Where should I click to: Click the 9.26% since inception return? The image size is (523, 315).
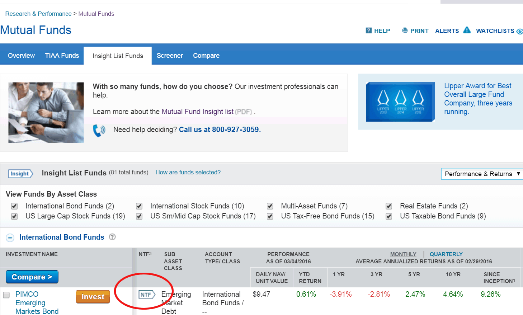(491, 294)
